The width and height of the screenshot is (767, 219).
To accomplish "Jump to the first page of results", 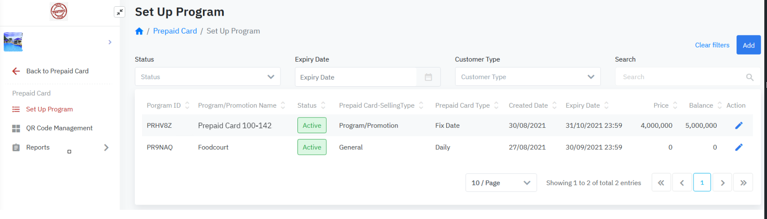I will coord(661,183).
